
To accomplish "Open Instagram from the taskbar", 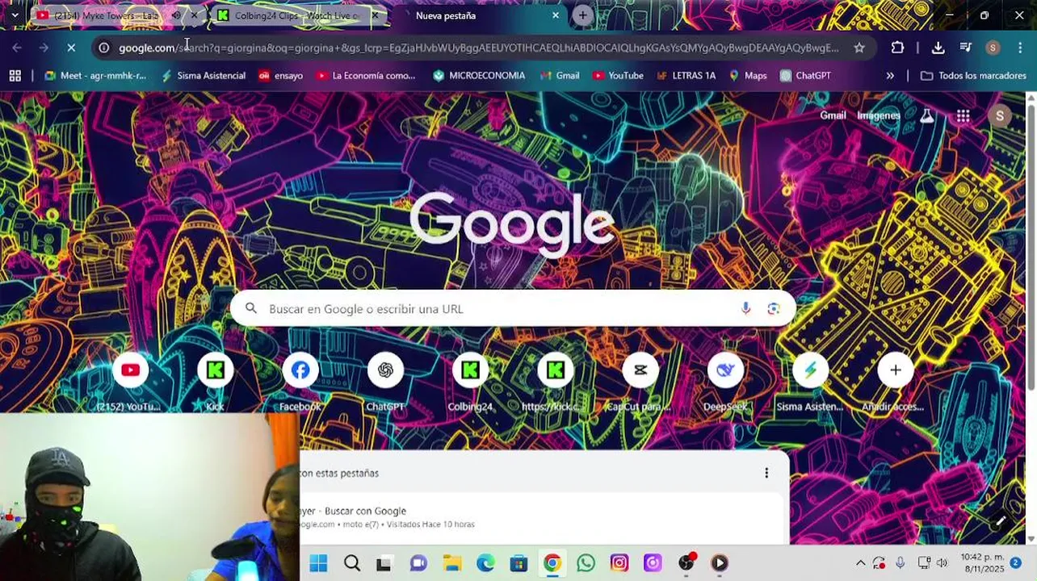I will (619, 563).
